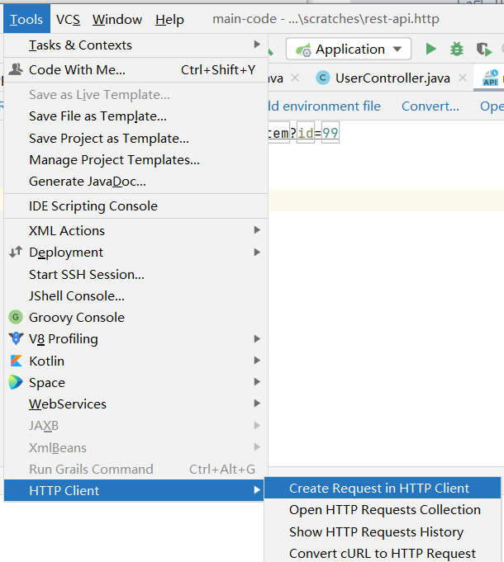Screen dimensions: 504x562
Task: Expand the XML Actions submenu arrow
Action: tap(257, 229)
